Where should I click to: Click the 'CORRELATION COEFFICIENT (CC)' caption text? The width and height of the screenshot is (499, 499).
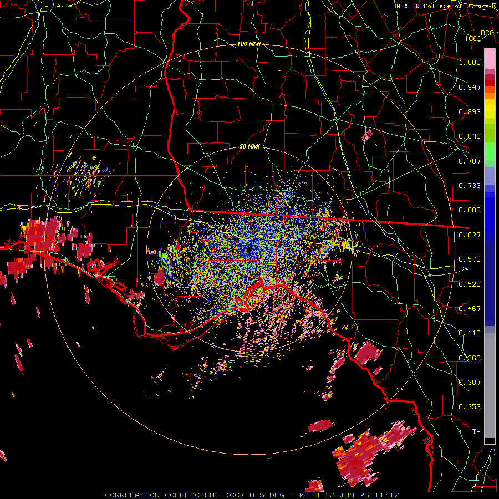175,495
